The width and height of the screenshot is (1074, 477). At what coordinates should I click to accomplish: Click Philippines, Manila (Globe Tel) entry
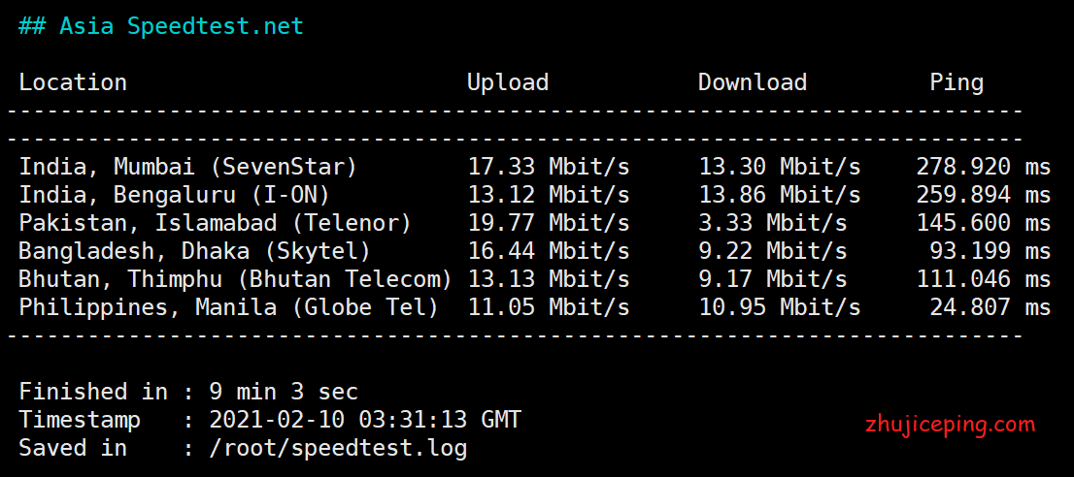click(x=228, y=307)
